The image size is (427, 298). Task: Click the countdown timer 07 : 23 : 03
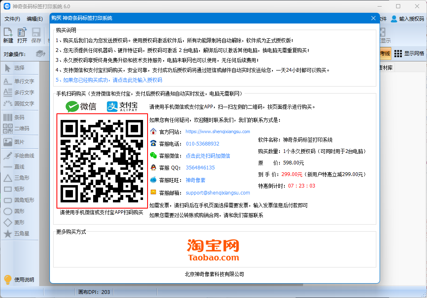301,186
